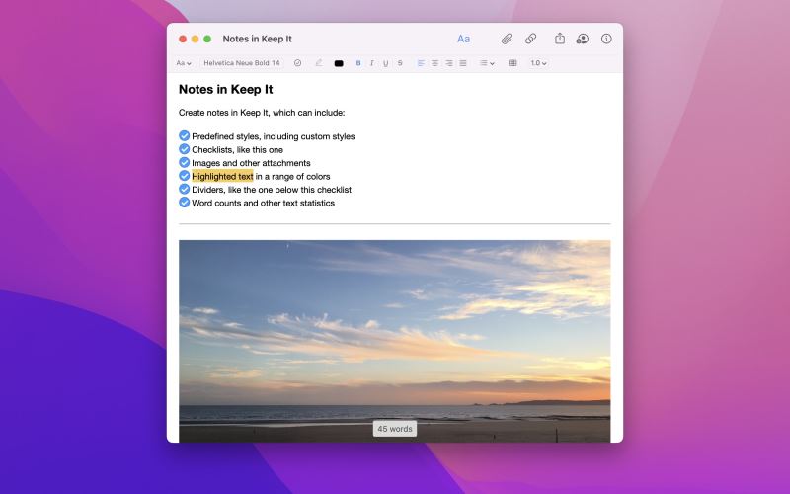This screenshot has width=790, height=494.
Task: Uncheck 'Dividers, like the one below' item
Action: point(184,189)
